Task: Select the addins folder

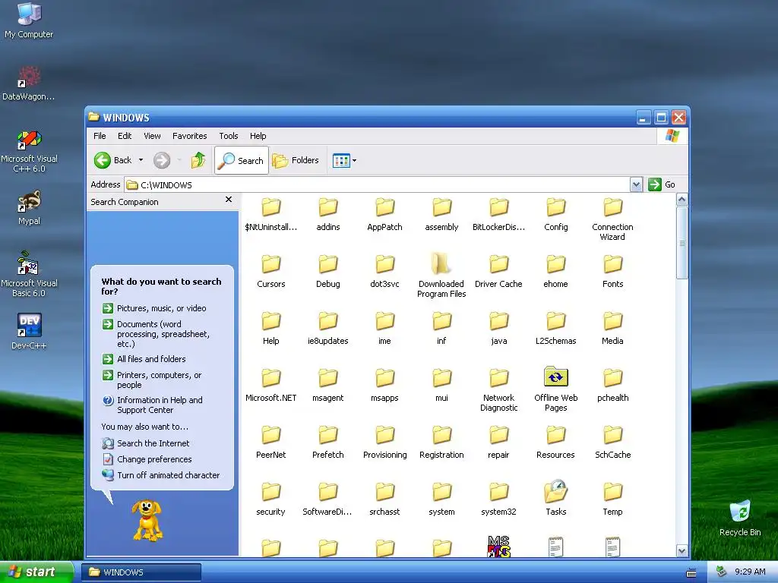Action: (x=328, y=215)
